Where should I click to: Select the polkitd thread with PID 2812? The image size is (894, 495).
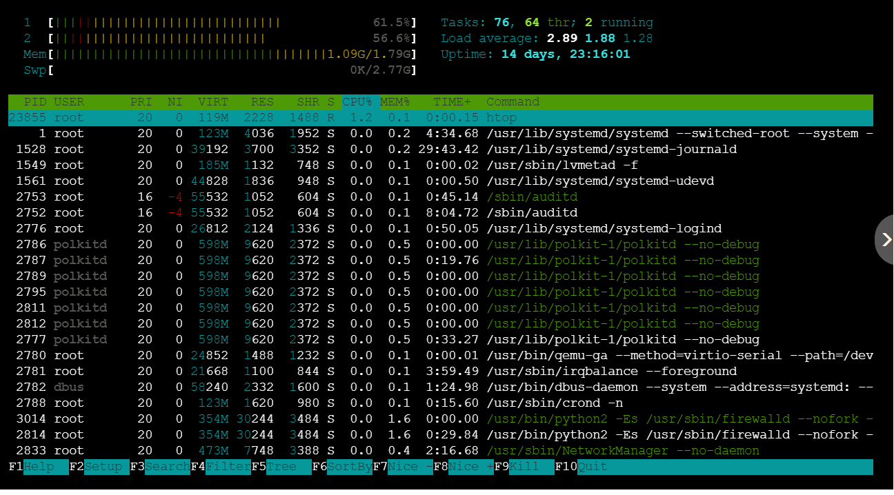(441, 324)
